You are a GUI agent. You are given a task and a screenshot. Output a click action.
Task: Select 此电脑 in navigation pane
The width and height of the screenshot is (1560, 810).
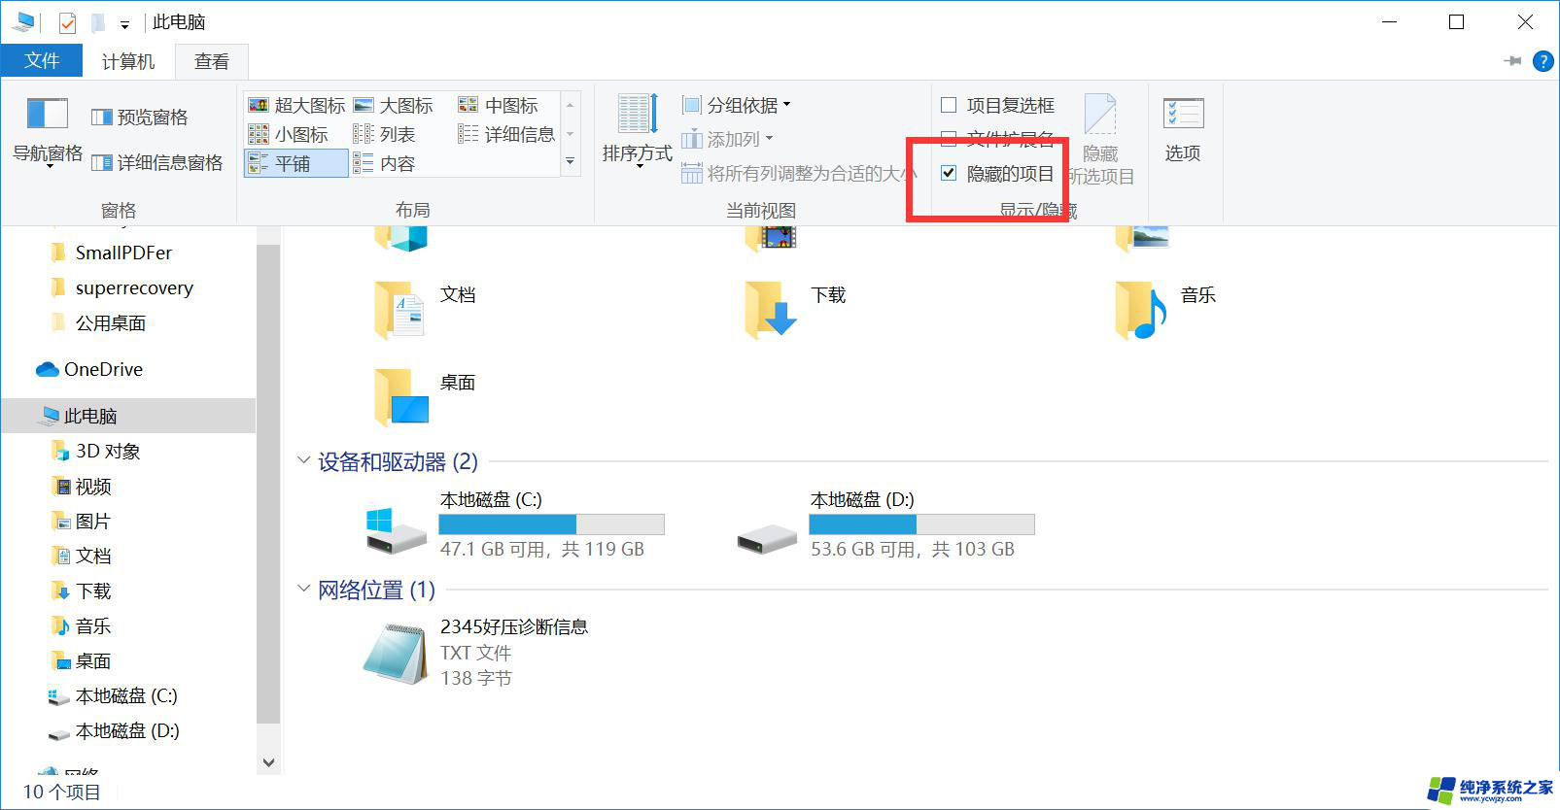[90, 416]
